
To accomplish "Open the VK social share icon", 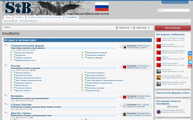I will click(190, 53).
